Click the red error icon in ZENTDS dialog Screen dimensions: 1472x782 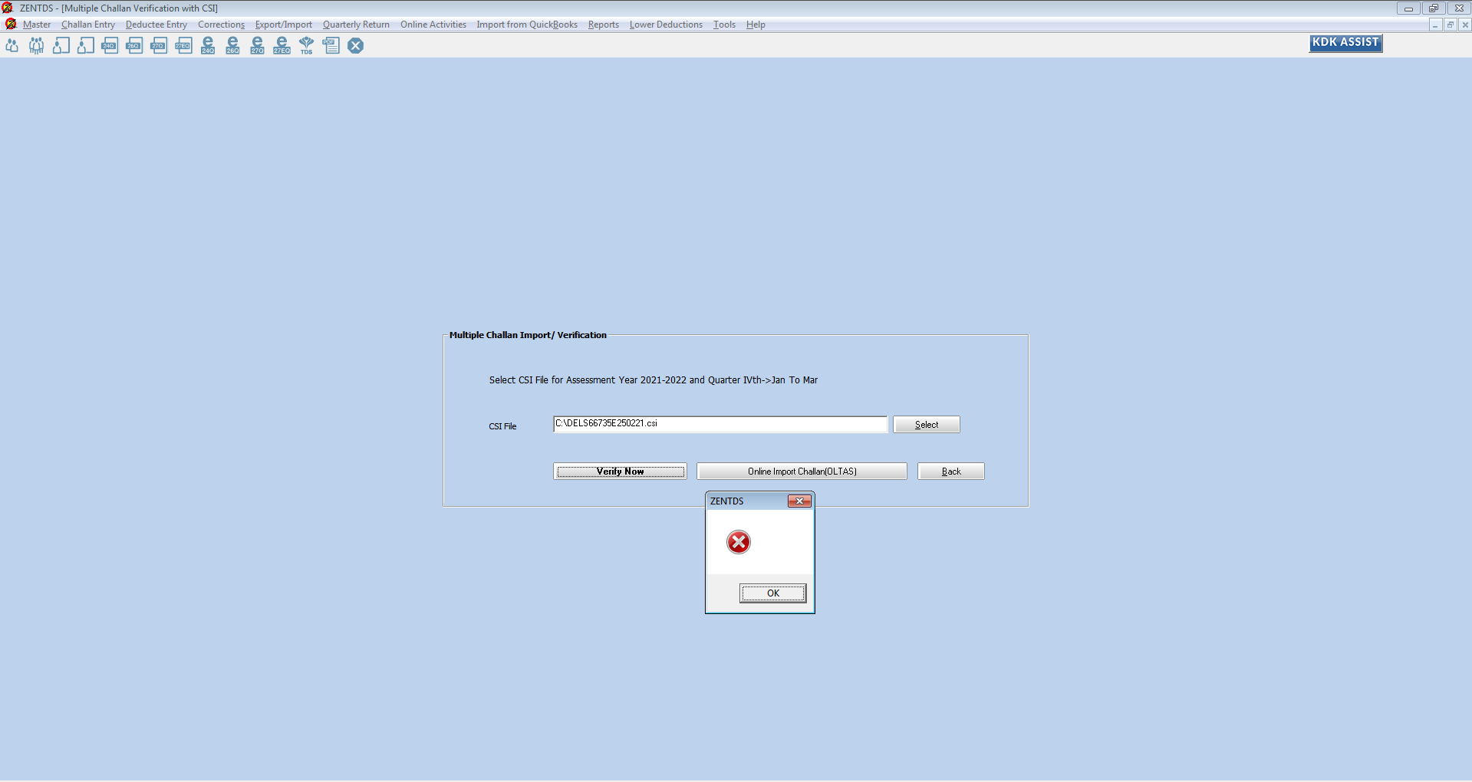click(x=739, y=543)
